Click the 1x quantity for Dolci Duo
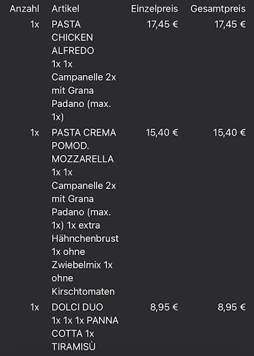The height and width of the screenshot is (356, 254). point(35,307)
